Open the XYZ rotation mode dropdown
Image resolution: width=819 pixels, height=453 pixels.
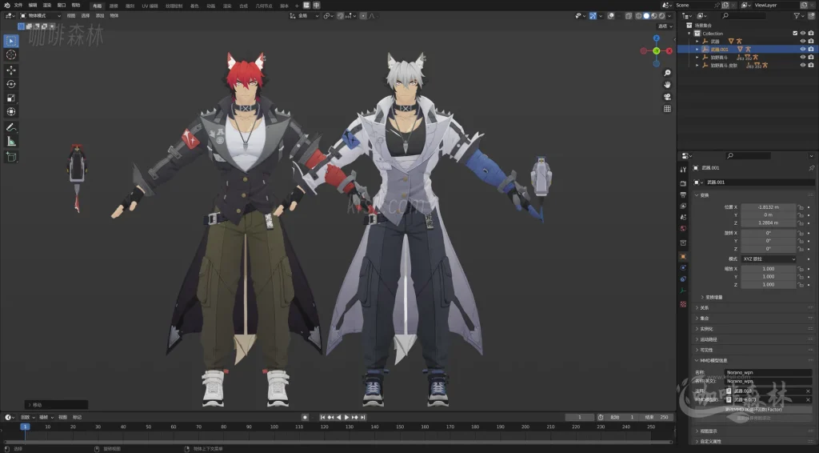[769, 259]
